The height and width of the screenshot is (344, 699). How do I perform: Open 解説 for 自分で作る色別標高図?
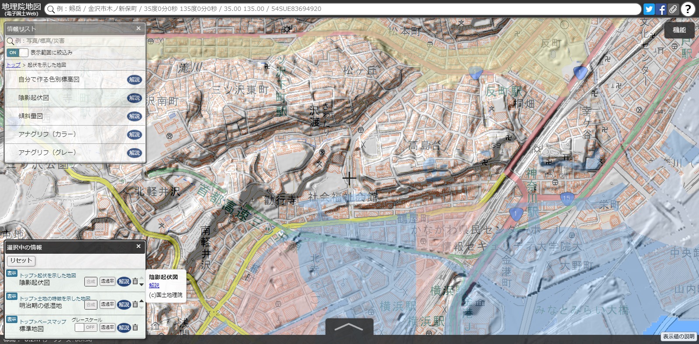click(x=135, y=79)
